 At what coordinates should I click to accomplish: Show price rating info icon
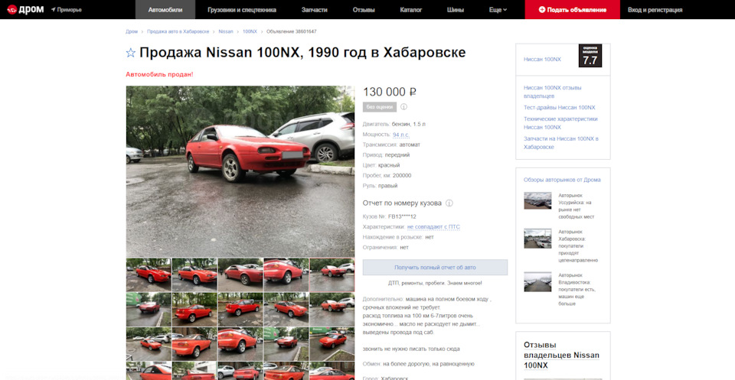click(403, 107)
